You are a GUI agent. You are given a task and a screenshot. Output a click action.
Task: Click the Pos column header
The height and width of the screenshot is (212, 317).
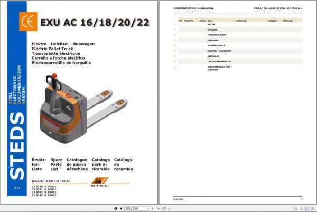pyautogui.click(x=180, y=21)
